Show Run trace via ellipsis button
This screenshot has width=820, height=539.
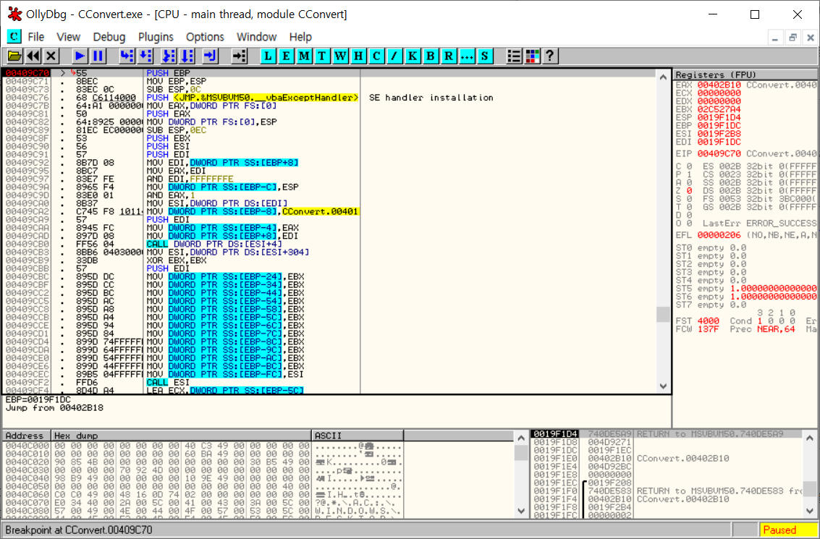point(467,56)
